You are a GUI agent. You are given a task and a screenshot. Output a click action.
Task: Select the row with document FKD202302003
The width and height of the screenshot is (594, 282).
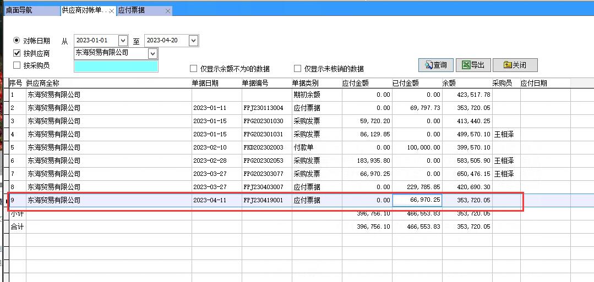pyautogui.click(x=263, y=147)
